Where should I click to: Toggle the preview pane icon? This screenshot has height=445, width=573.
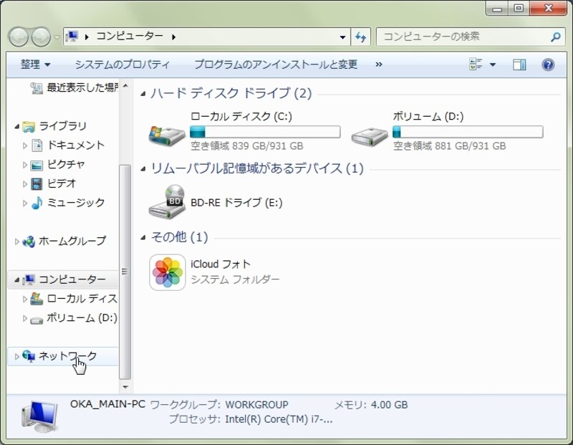click(519, 64)
